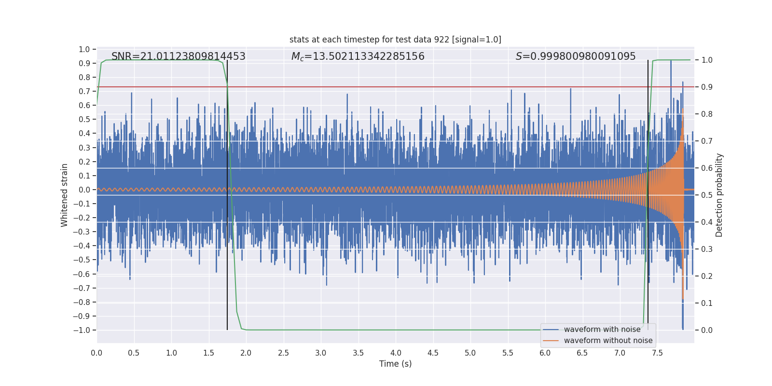The height and width of the screenshot is (386, 772).
Task: Click the 'Detection probability' axis label
Action: (719, 195)
